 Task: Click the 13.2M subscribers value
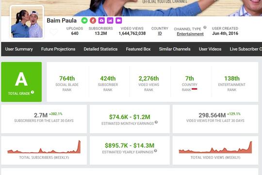click(x=101, y=34)
